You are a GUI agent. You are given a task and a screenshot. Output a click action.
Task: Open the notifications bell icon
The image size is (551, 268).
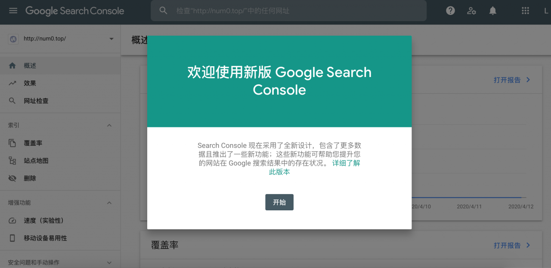492,11
